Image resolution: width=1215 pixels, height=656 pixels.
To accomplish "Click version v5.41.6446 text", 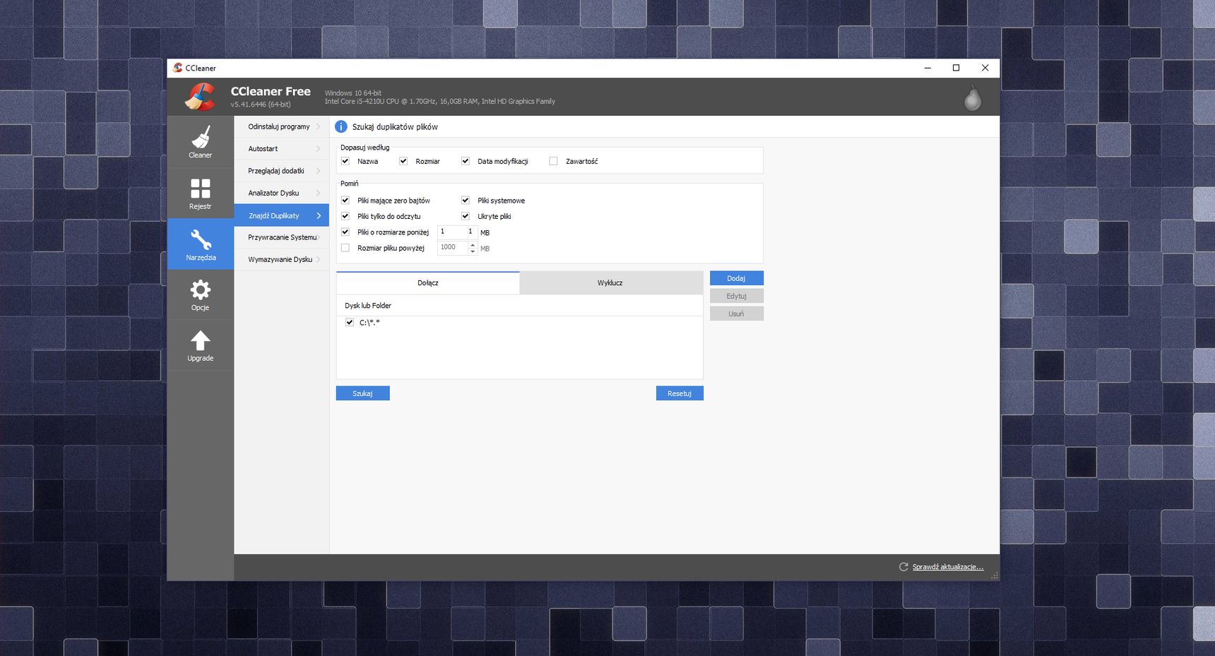I will click(261, 105).
